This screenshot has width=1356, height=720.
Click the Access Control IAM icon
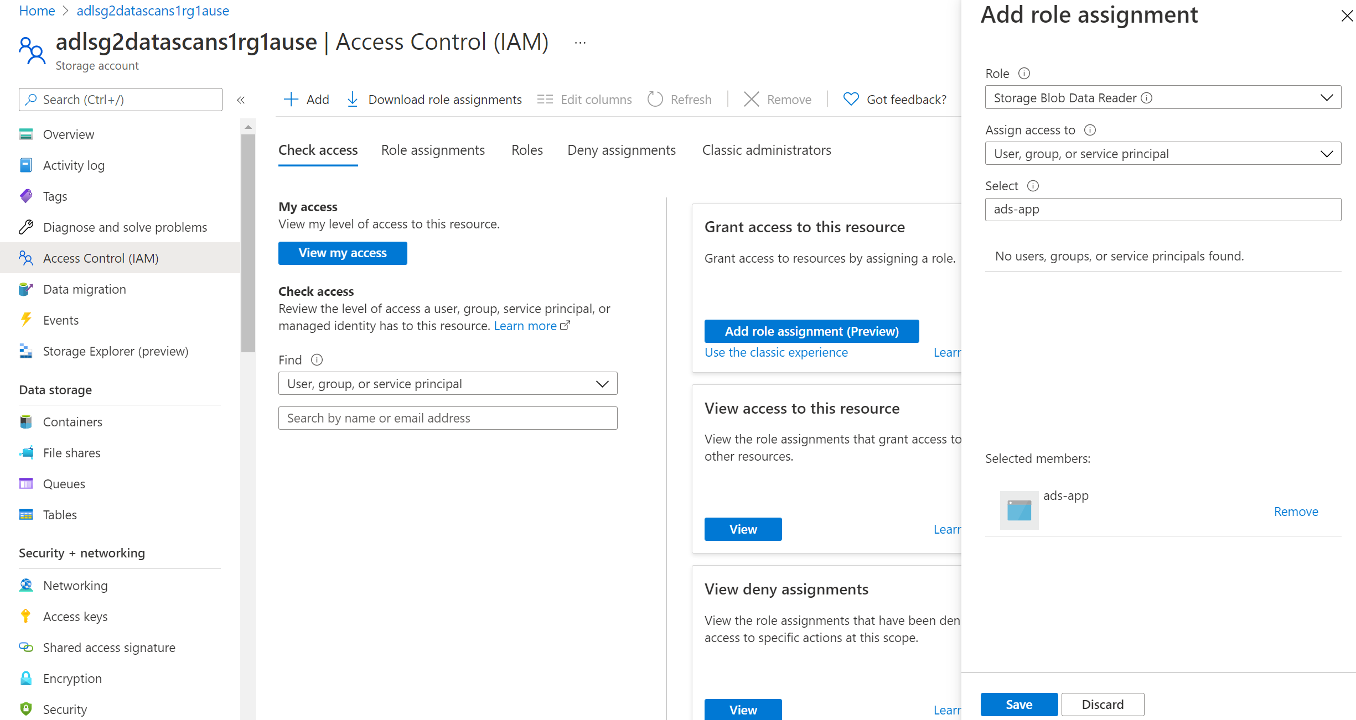[27, 258]
